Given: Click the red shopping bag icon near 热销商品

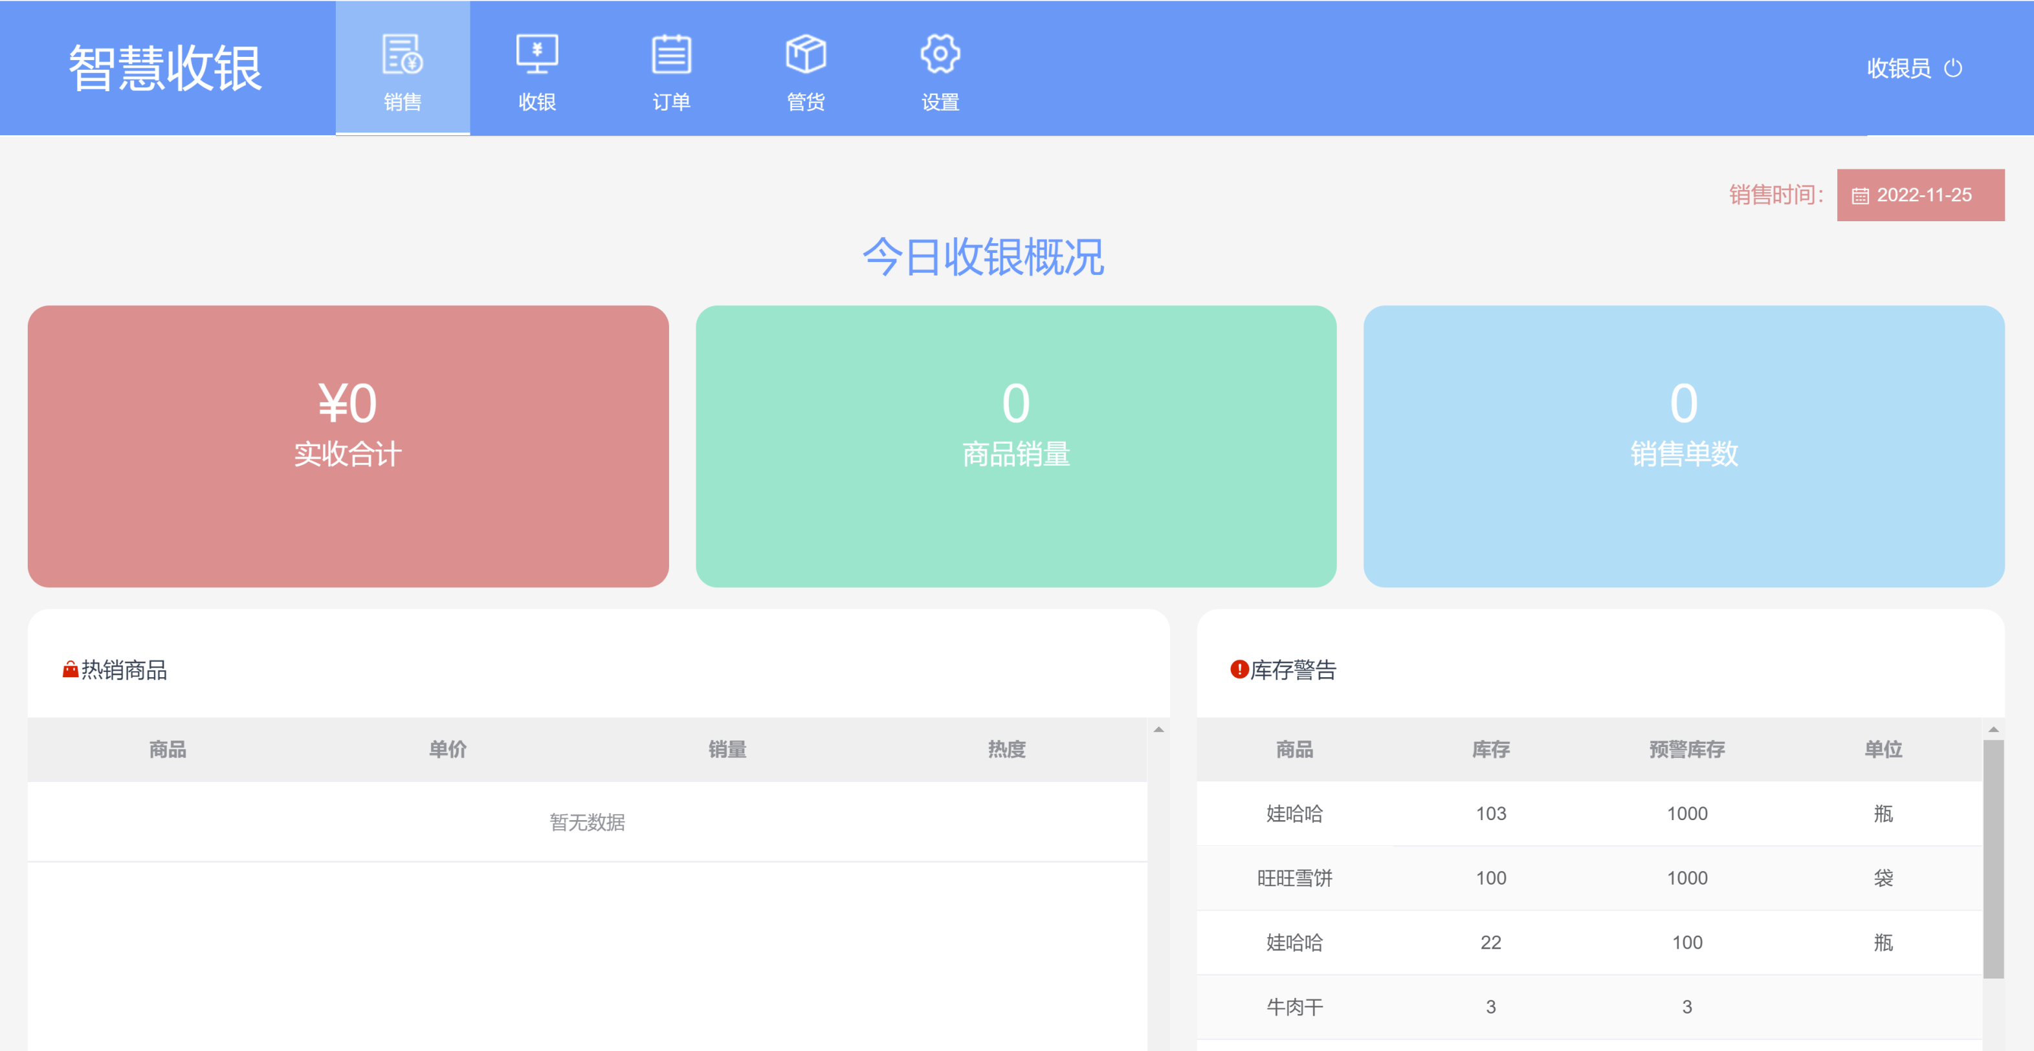Looking at the screenshot, I should pyautogui.click(x=71, y=669).
